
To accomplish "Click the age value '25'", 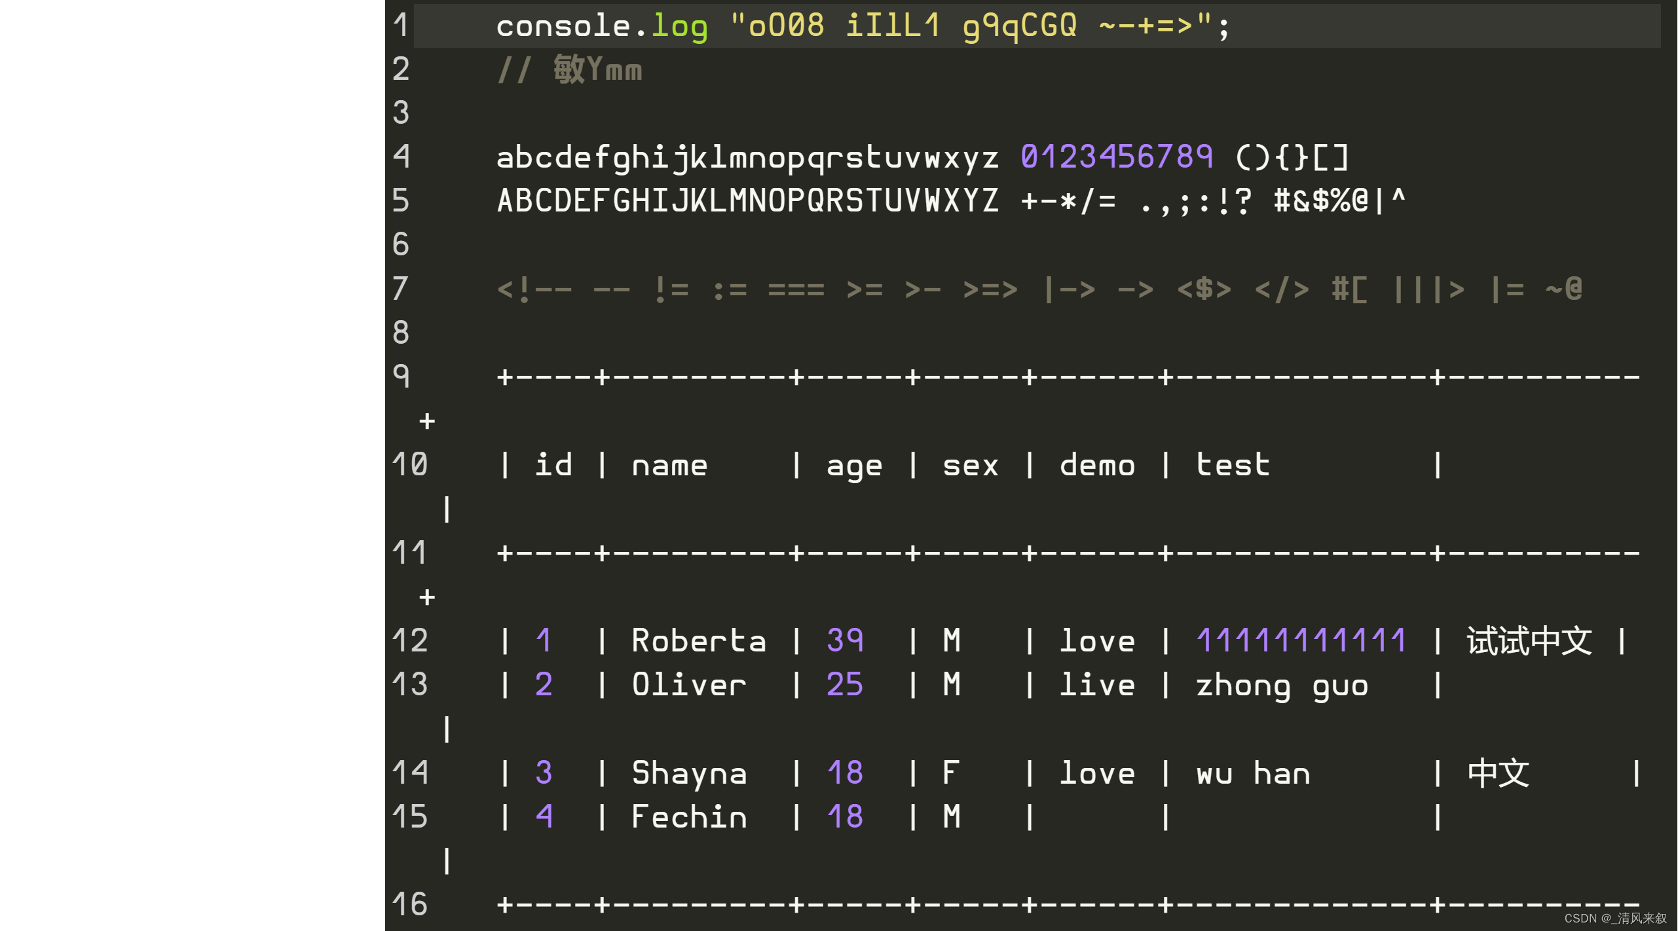I will (845, 684).
